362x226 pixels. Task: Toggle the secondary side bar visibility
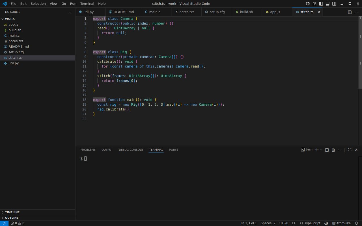(334, 4)
